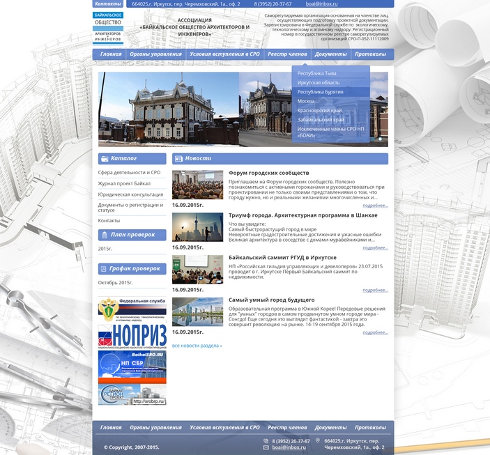
Task: Click the Федеральная служба banner
Action: tap(132, 309)
